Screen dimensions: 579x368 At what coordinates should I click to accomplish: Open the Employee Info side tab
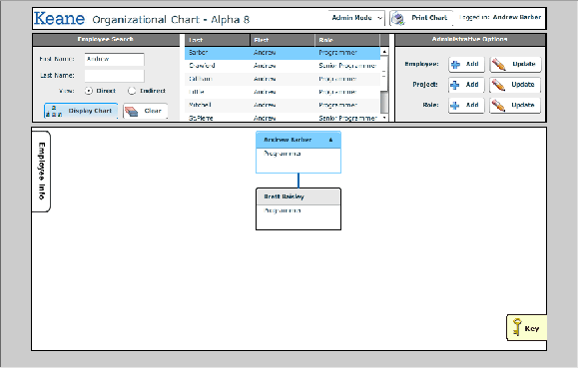41,172
